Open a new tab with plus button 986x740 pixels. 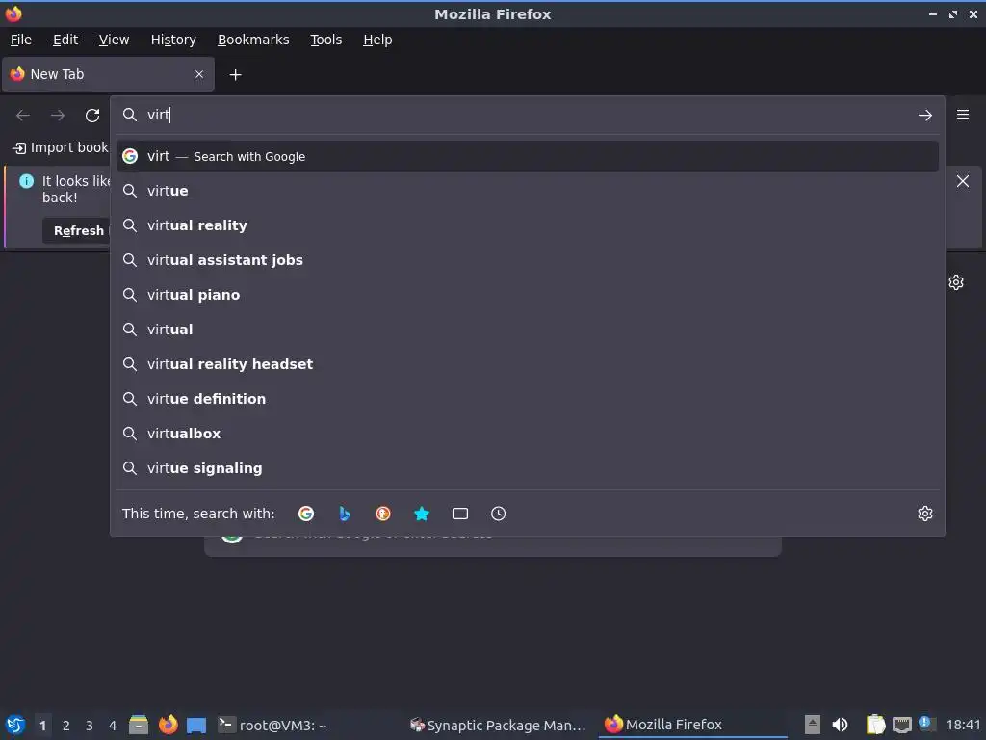click(x=235, y=75)
